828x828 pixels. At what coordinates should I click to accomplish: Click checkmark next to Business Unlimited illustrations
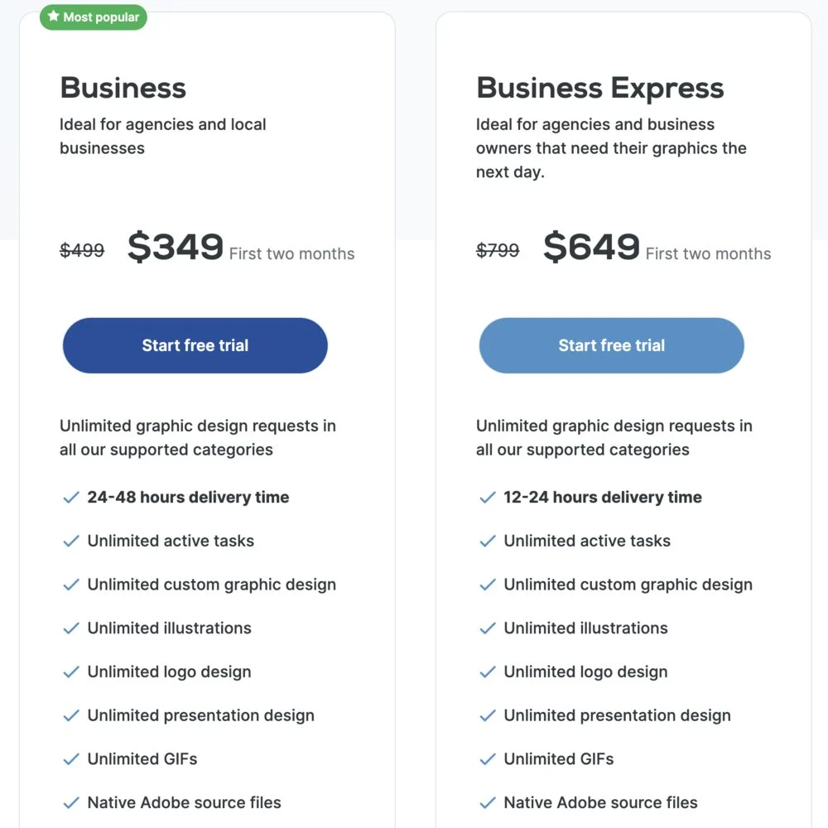point(71,628)
